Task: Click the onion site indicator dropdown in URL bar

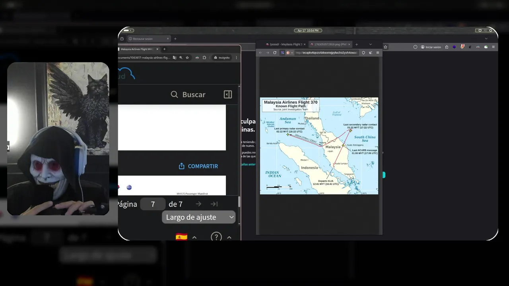Action: coord(290,52)
